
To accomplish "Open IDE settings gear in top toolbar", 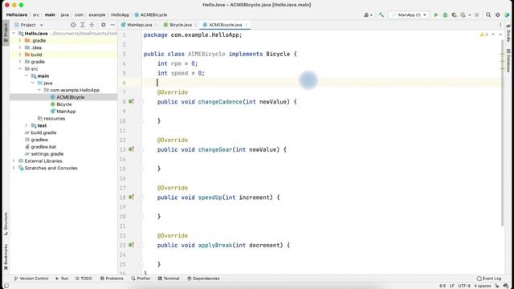I will click(498, 14).
